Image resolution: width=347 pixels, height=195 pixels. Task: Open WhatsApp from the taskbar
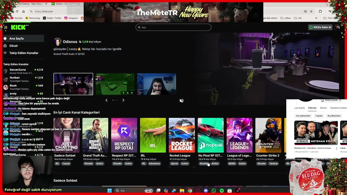214,191
